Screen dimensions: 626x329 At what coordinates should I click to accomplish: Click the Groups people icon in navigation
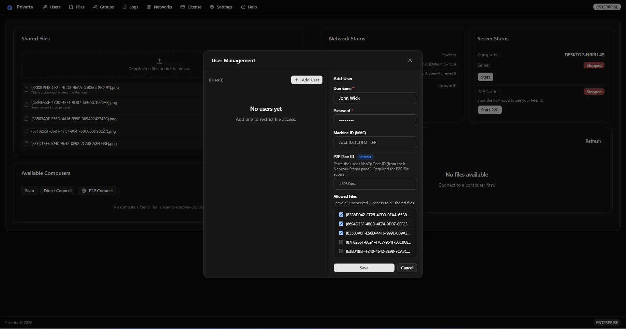(95, 7)
